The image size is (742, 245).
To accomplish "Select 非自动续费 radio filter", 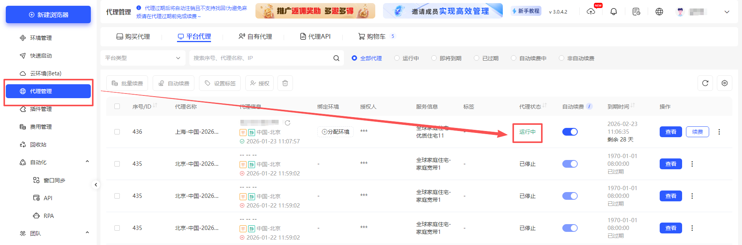I will pyautogui.click(x=577, y=58).
